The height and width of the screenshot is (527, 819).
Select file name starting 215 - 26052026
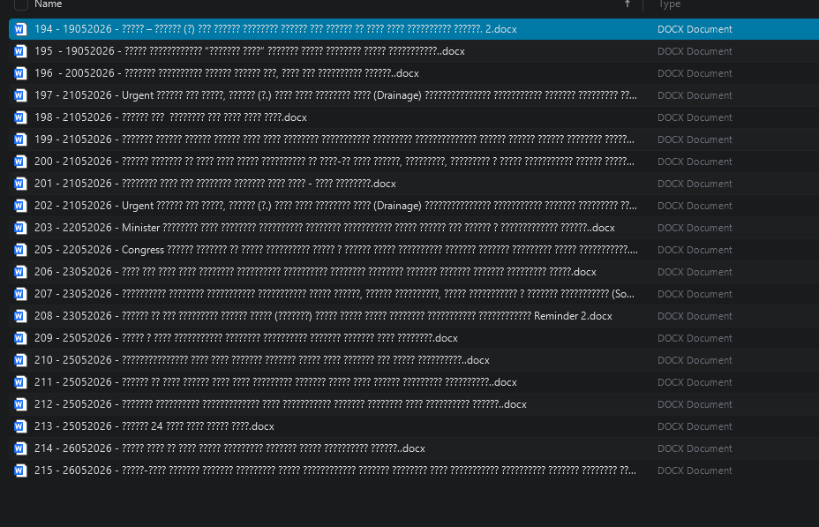click(x=335, y=471)
